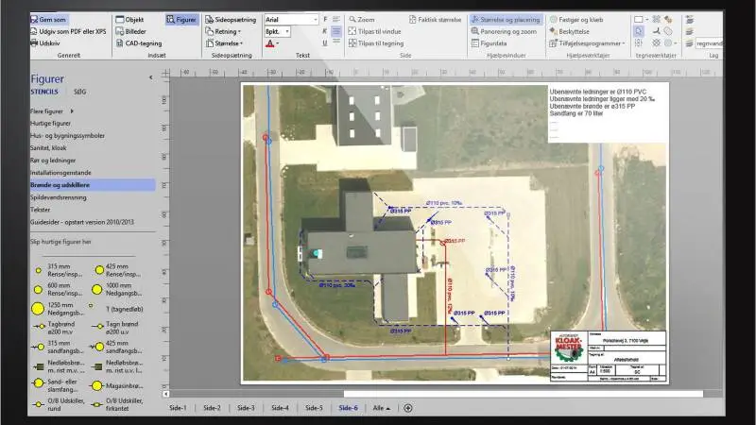
Task: Select the 1250 mm Nedgangsbrønd shape
Action: (58, 309)
